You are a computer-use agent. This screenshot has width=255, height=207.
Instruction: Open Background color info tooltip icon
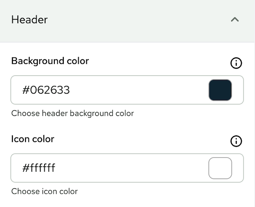[x=236, y=63]
